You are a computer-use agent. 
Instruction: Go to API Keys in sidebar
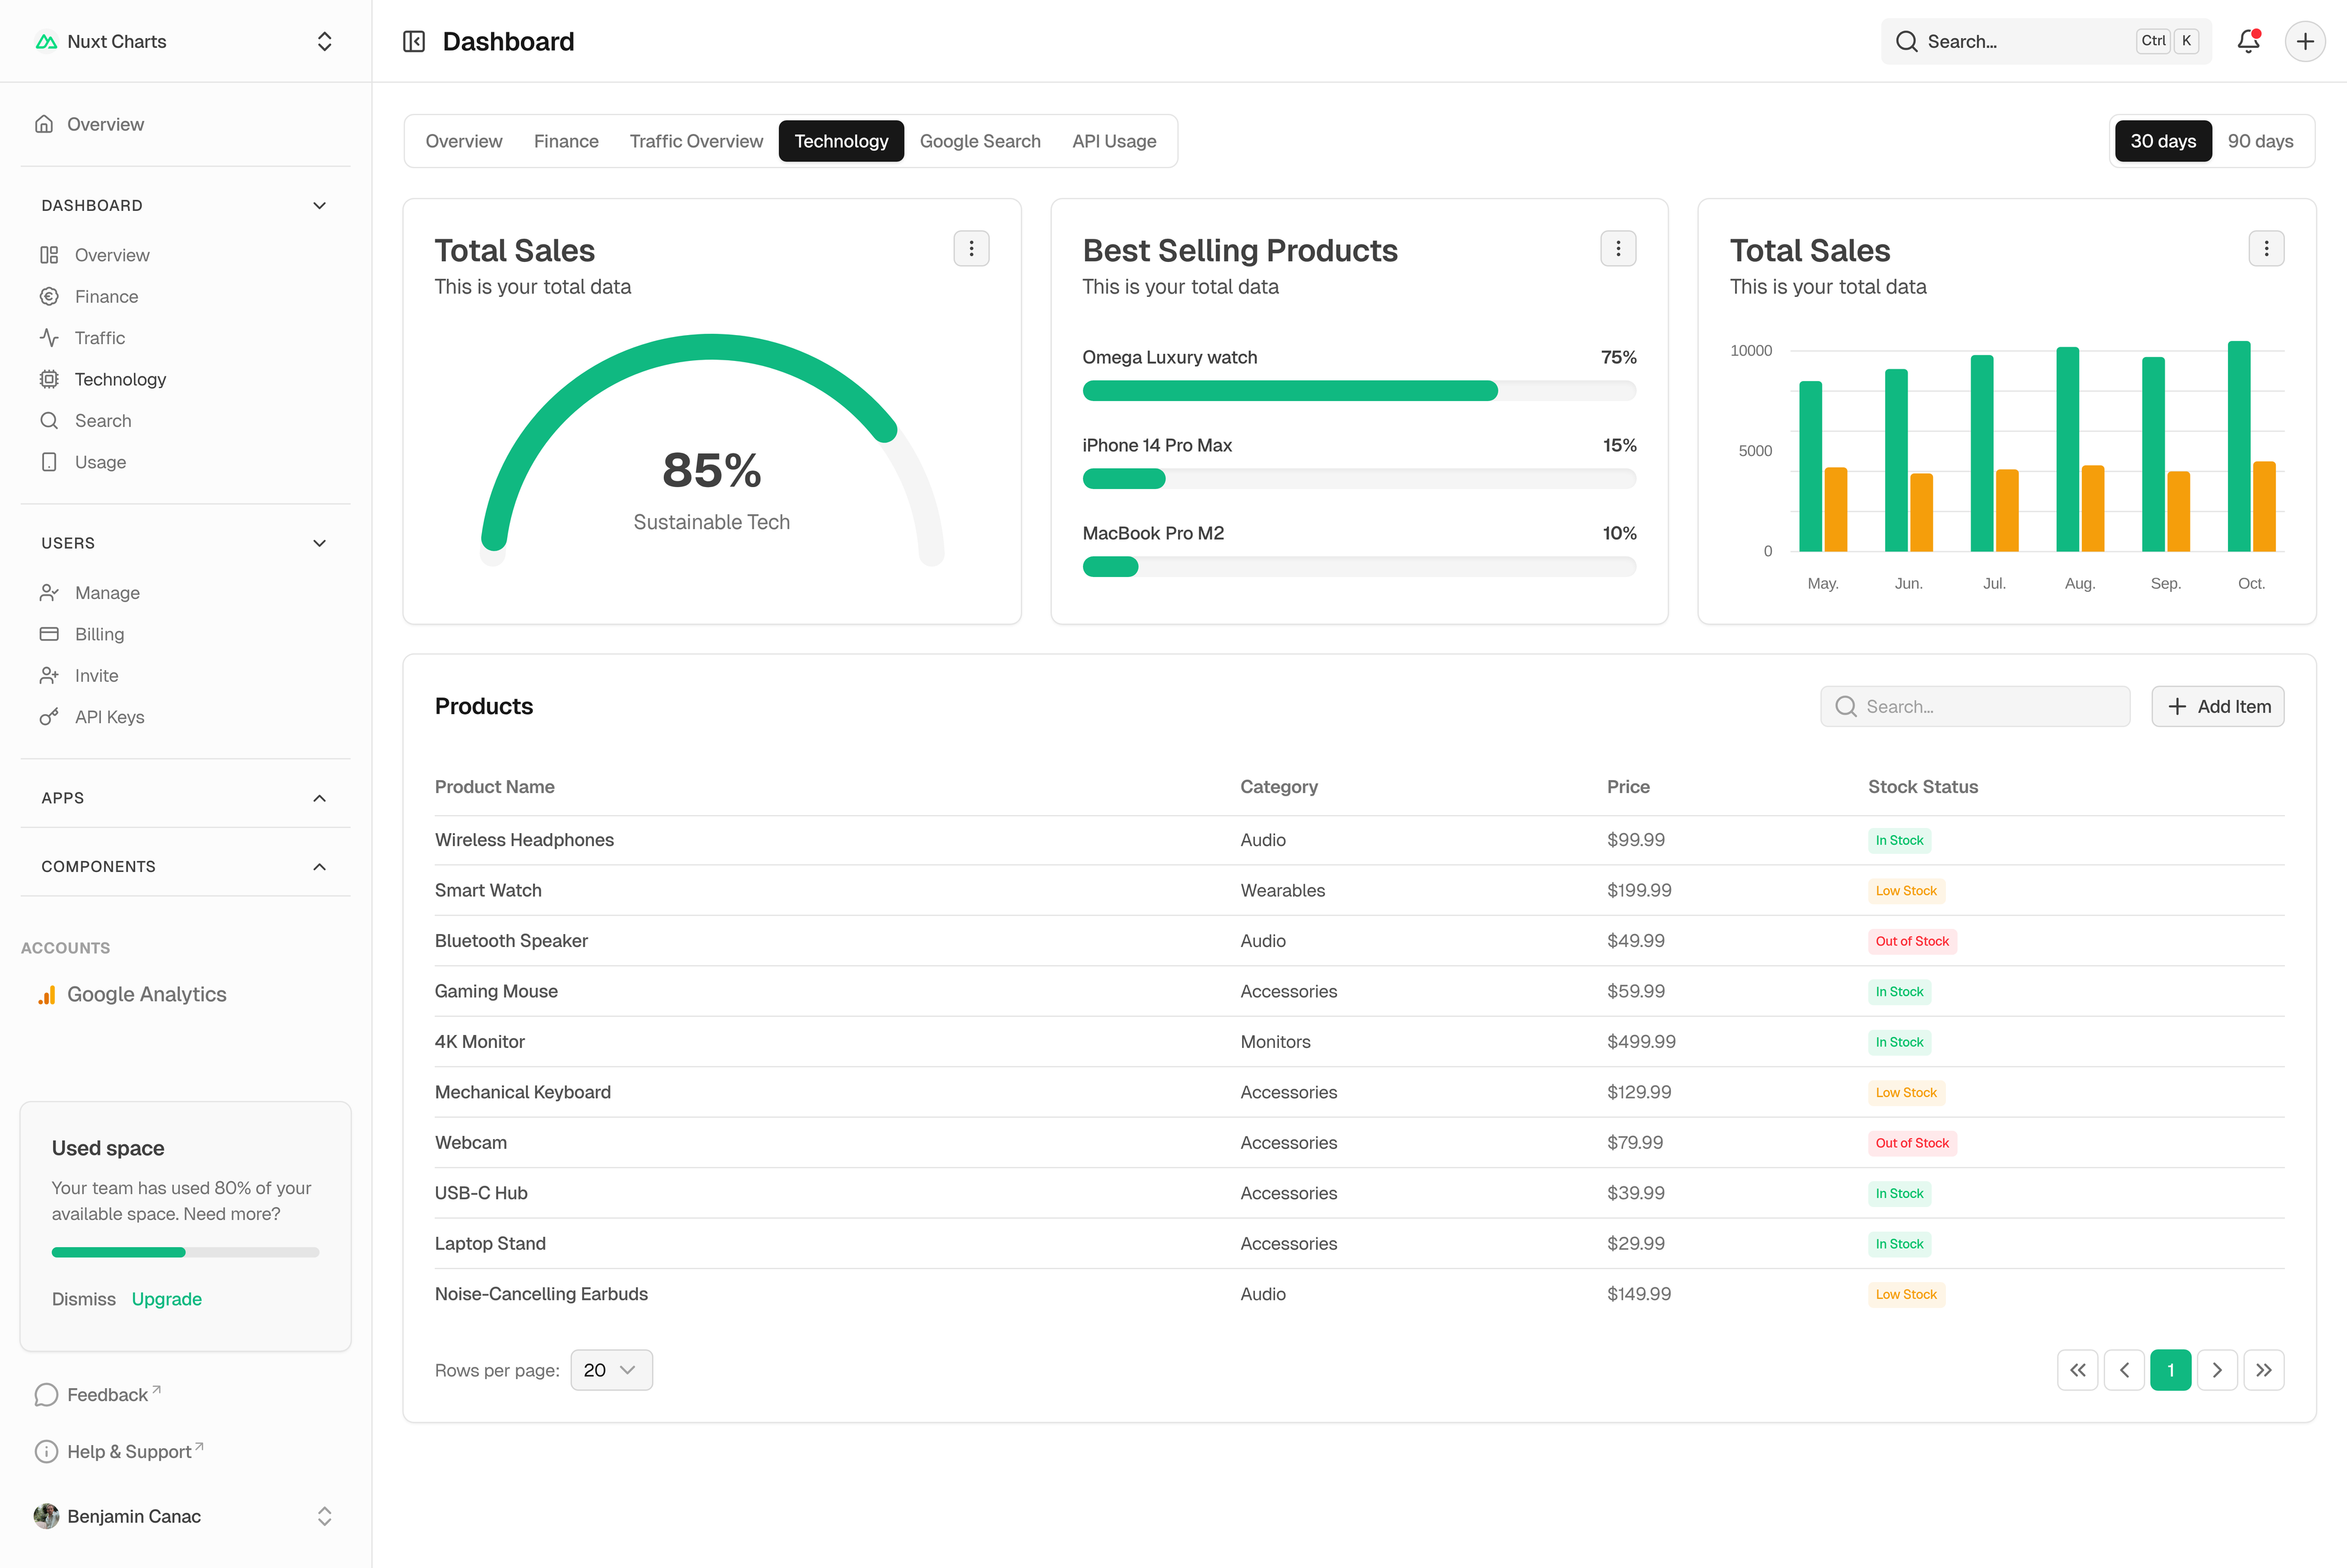(x=109, y=717)
